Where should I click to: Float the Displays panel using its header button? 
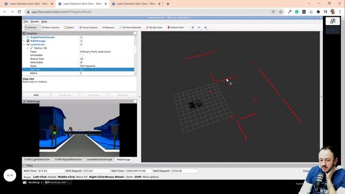(x=135, y=33)
